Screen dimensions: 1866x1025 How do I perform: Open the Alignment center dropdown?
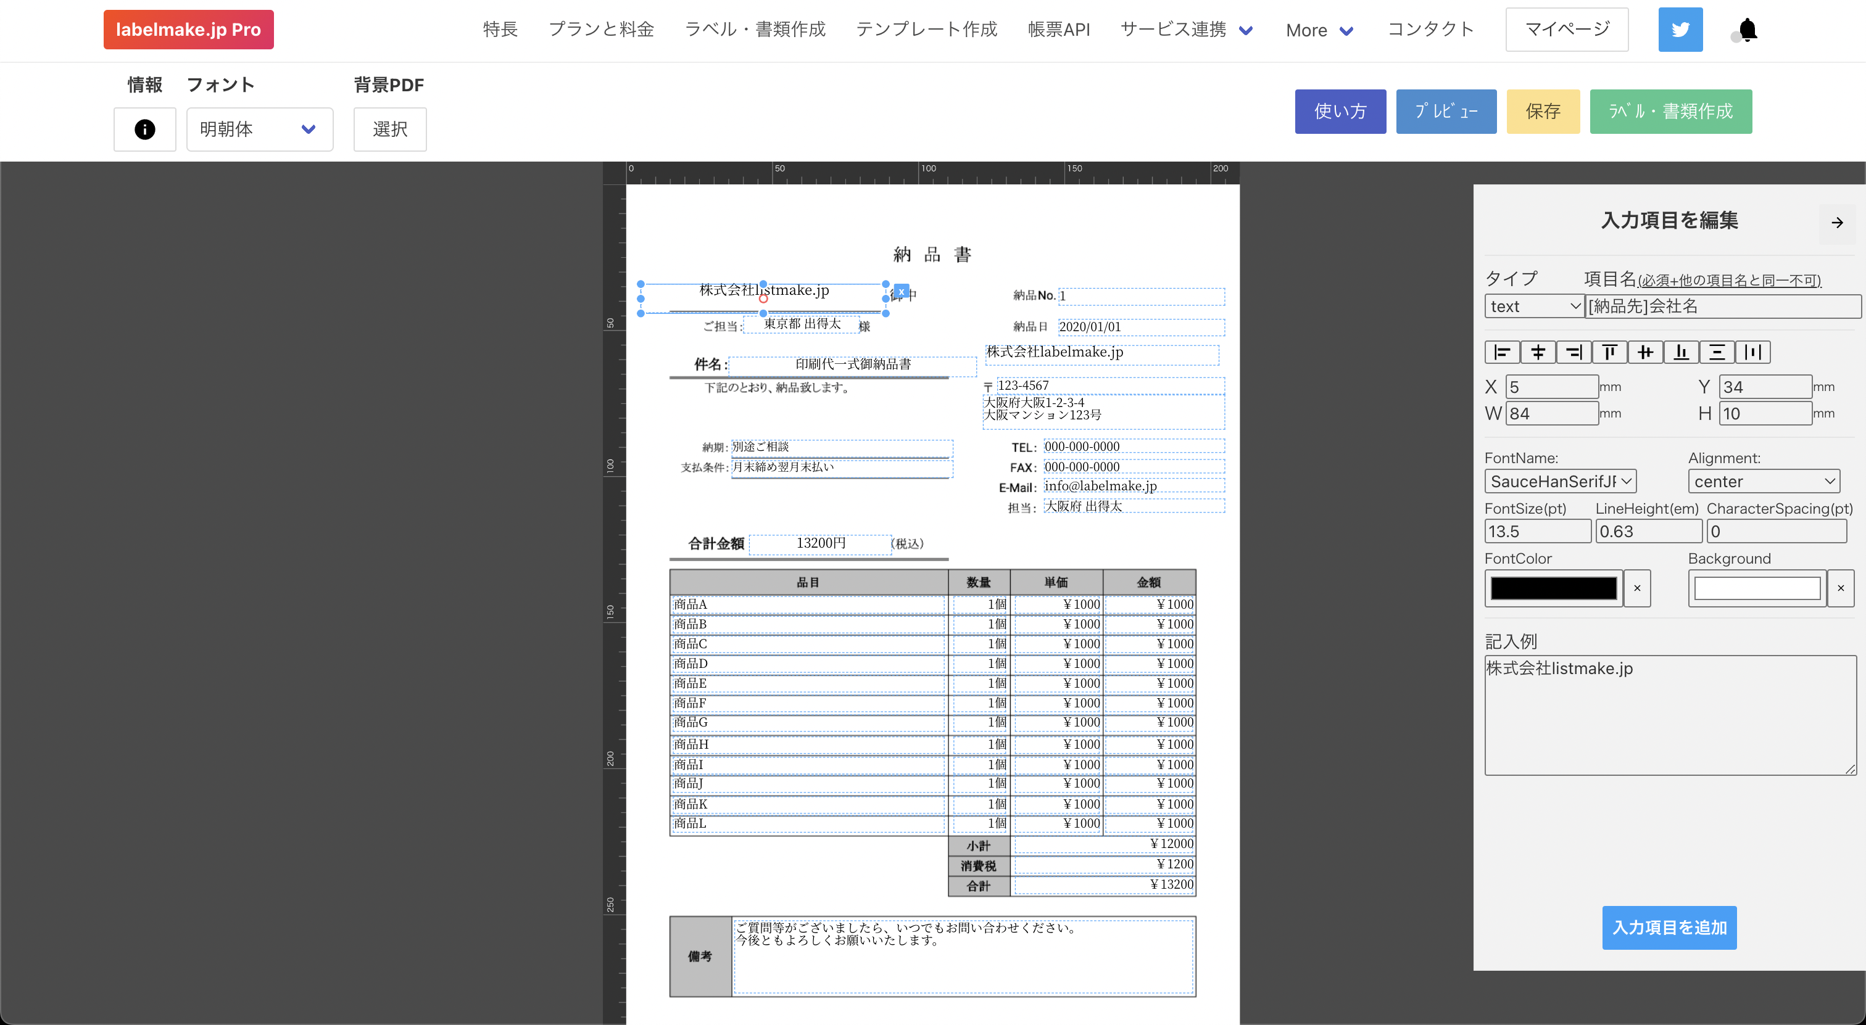1763,482
